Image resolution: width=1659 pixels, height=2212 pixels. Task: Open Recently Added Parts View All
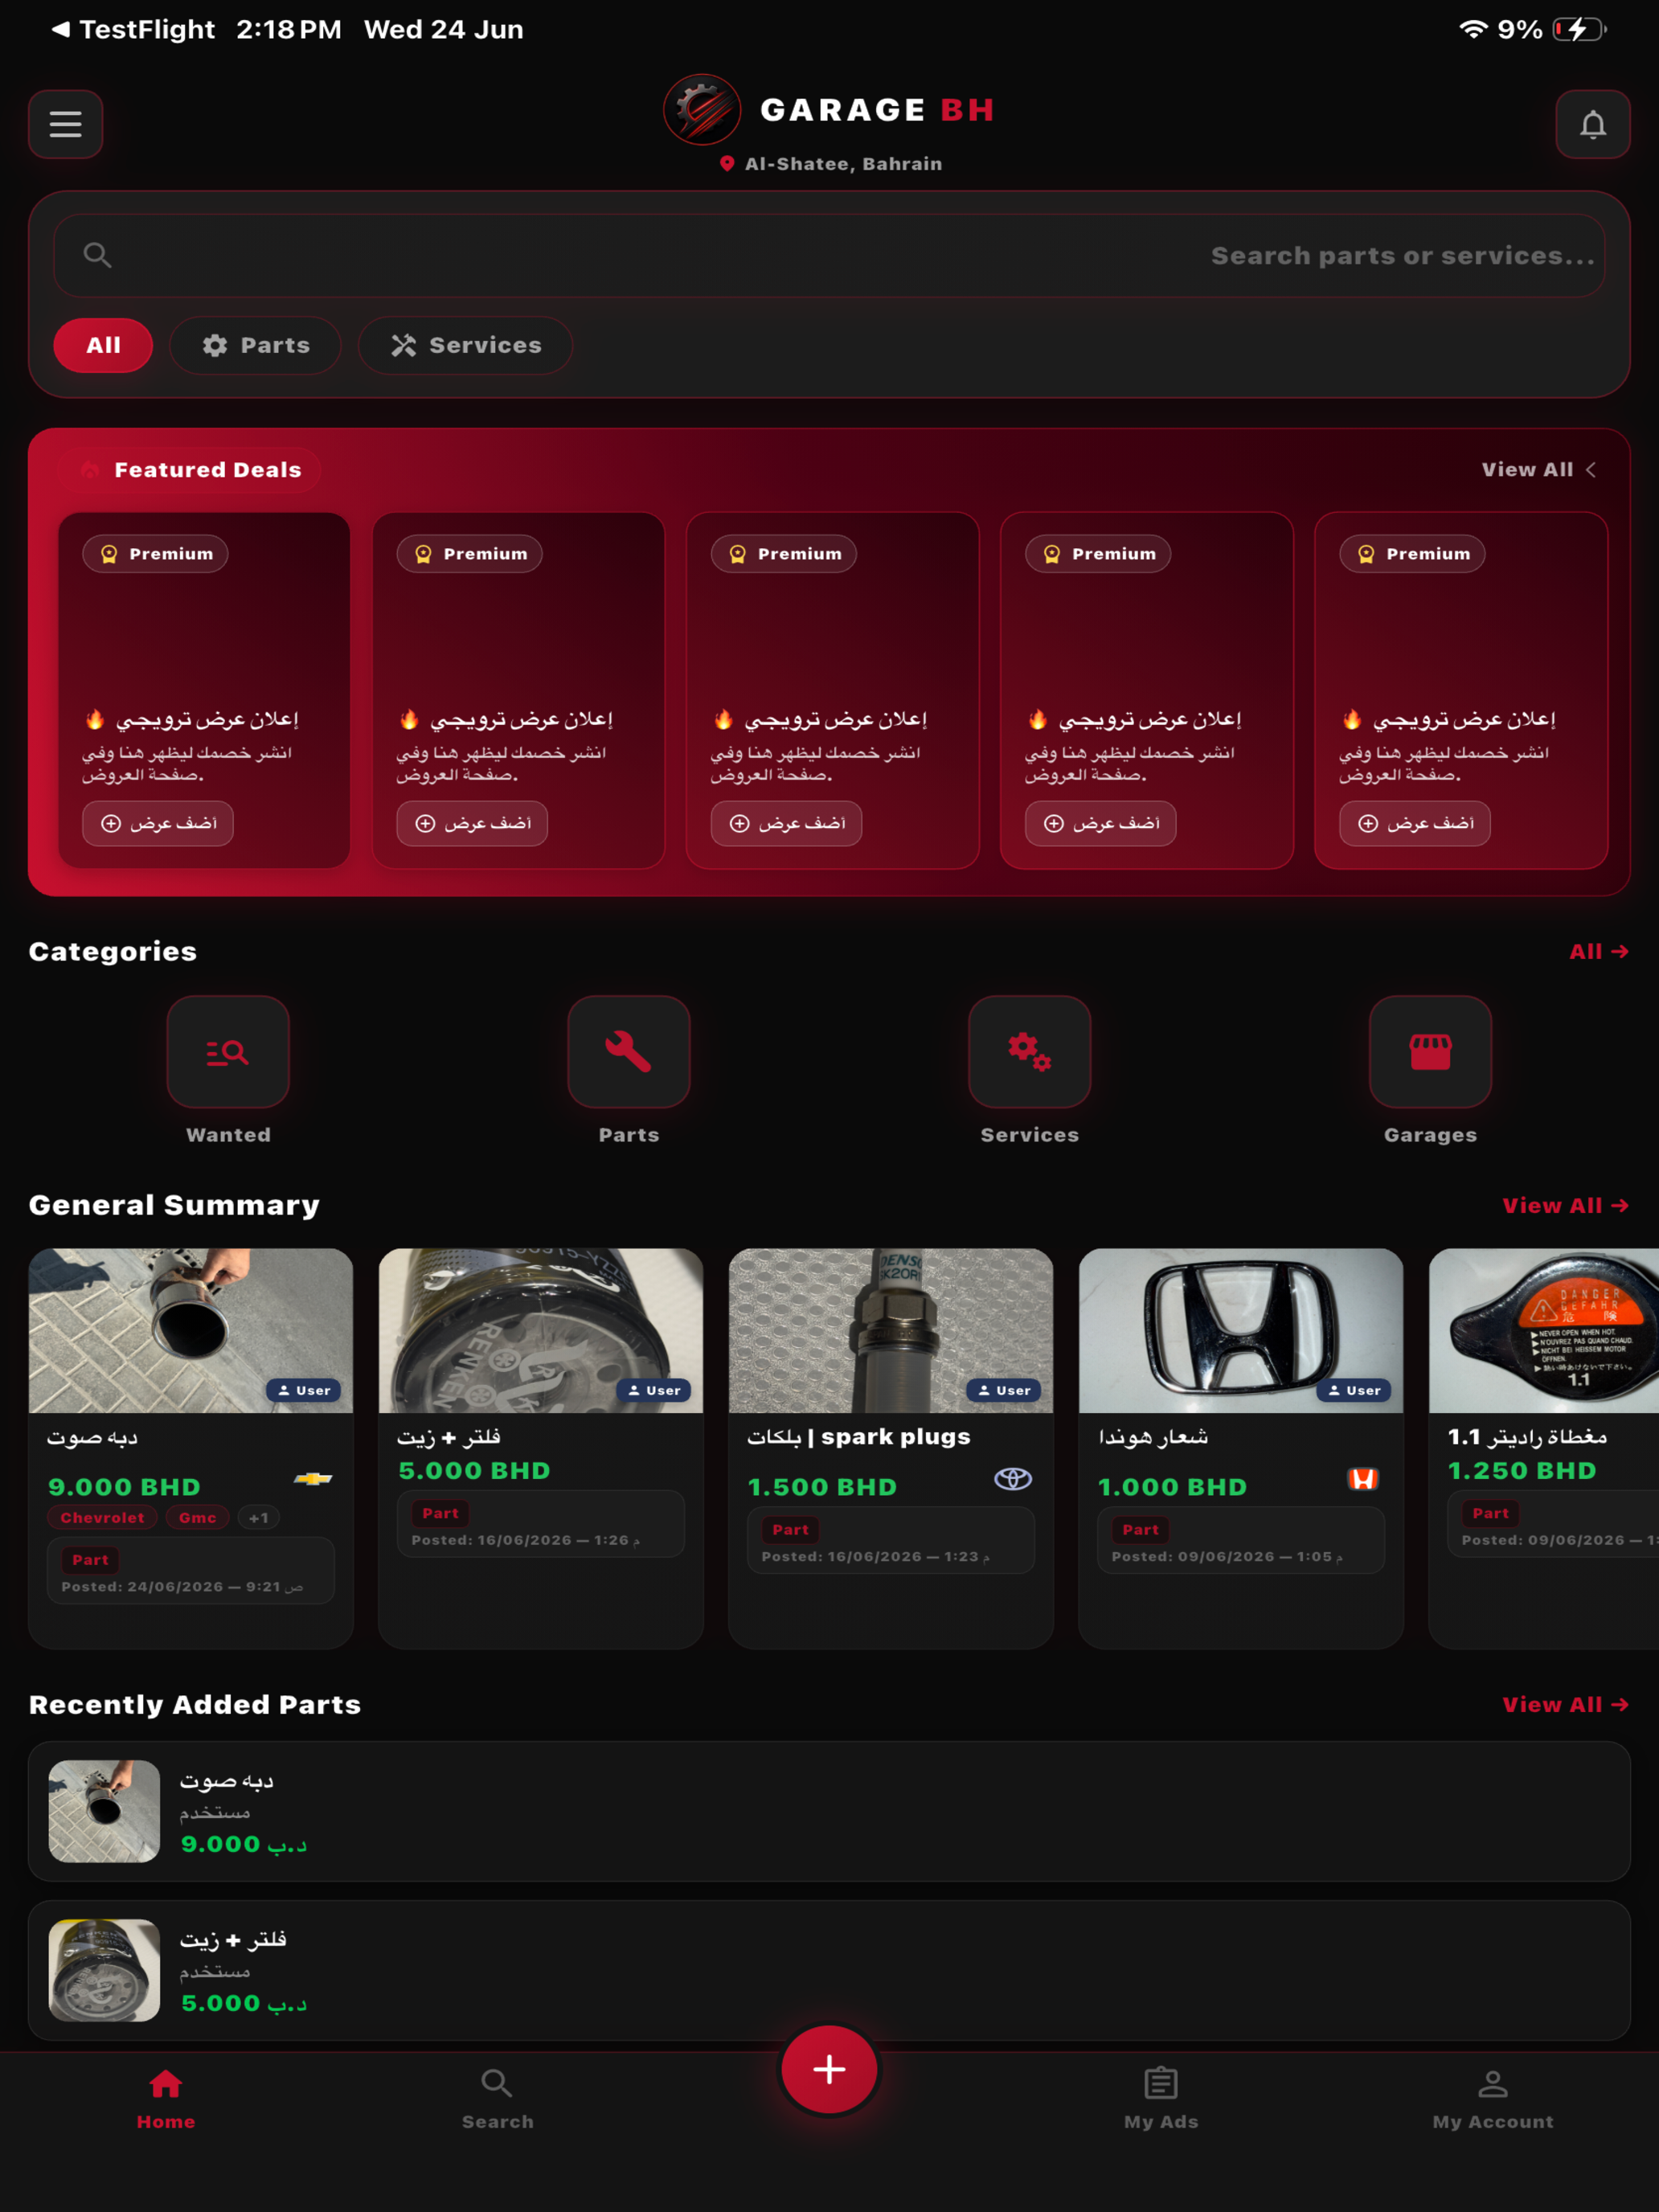click(1565, 1705)
